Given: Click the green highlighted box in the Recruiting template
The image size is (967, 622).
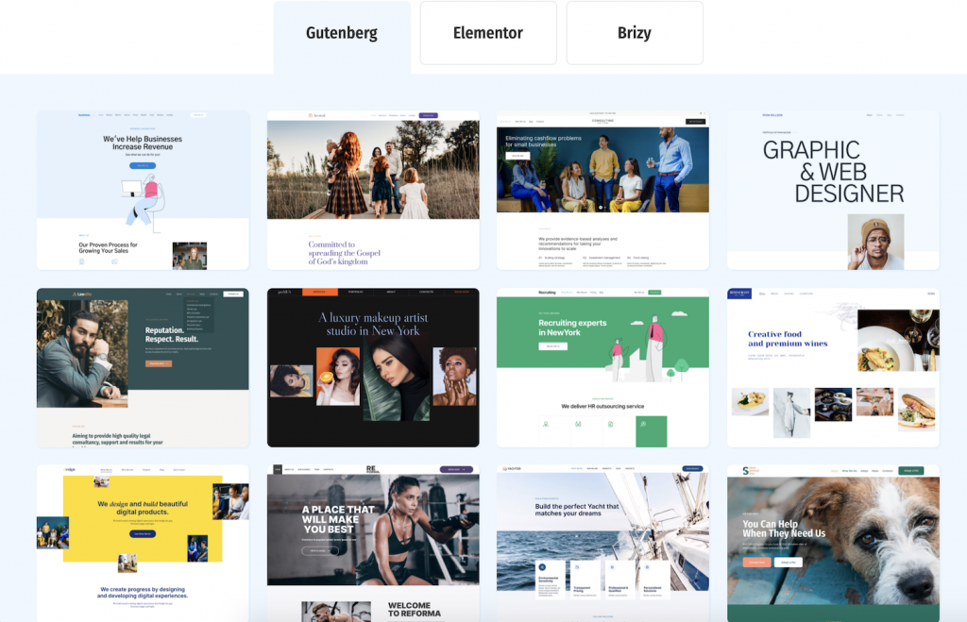Looking at the screenshot, I should pyautogui.click(x=651, y=430).
